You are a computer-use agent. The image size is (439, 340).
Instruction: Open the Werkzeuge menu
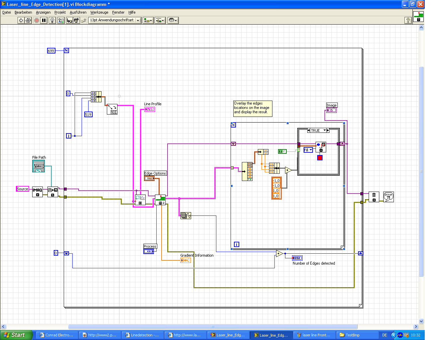click(x=99, y=12)
